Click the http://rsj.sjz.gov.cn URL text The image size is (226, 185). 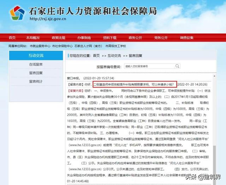[48, 19]
